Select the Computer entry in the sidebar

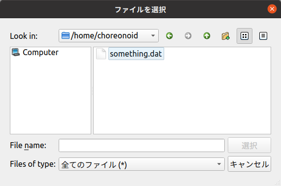pos(35,52)
